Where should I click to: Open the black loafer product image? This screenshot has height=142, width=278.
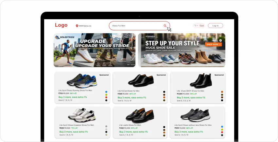[140, 115]
